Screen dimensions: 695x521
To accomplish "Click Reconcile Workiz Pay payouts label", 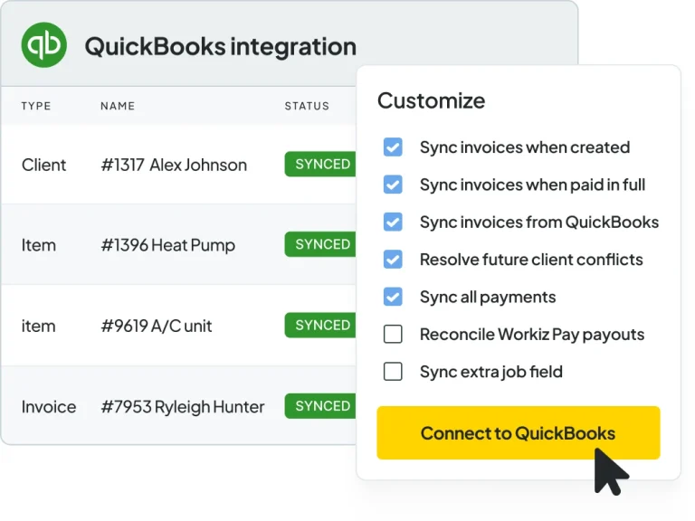I will point(532,335).
